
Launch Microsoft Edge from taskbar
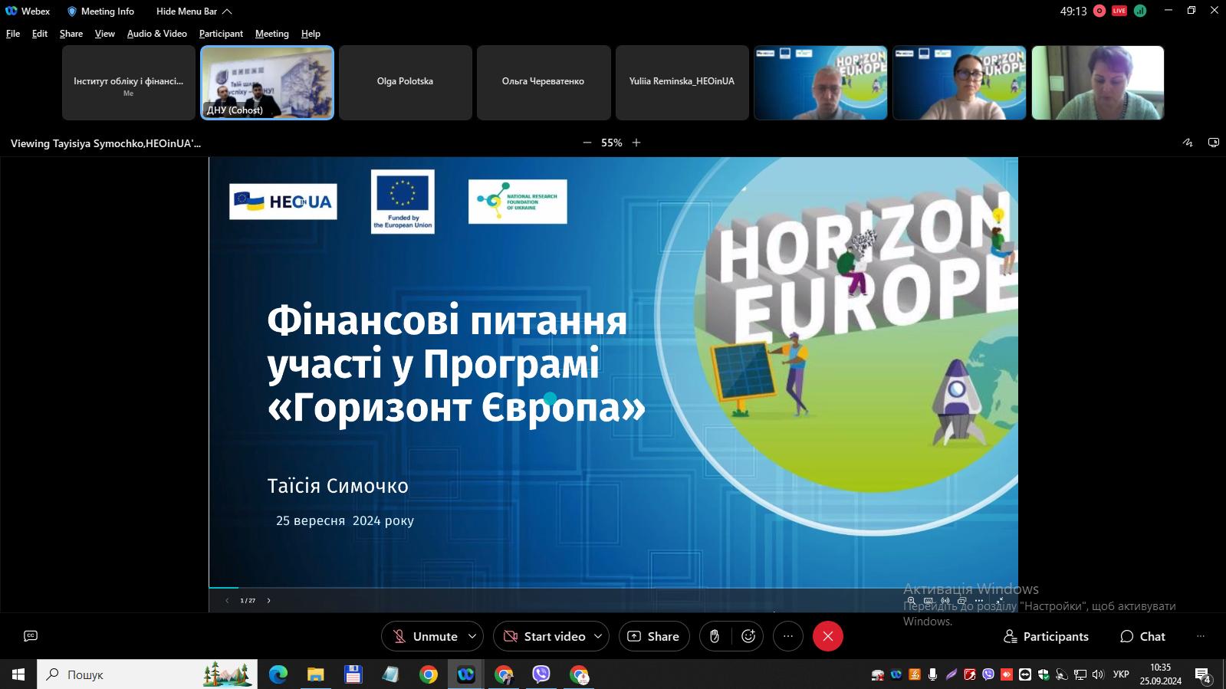pos(278,674)
